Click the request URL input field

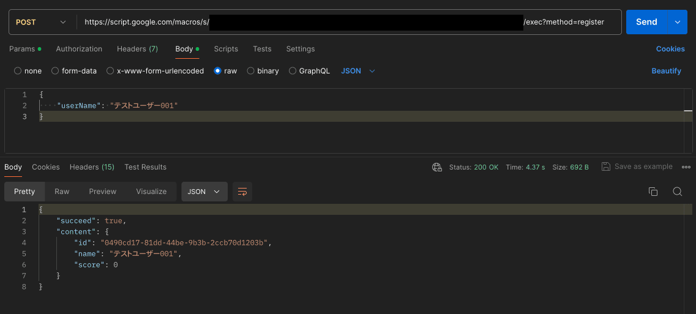click(349, 22)
